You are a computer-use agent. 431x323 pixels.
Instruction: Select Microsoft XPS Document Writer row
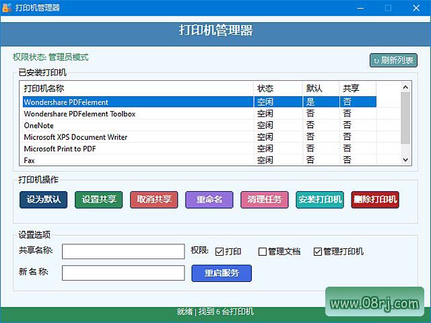(199, 137)
